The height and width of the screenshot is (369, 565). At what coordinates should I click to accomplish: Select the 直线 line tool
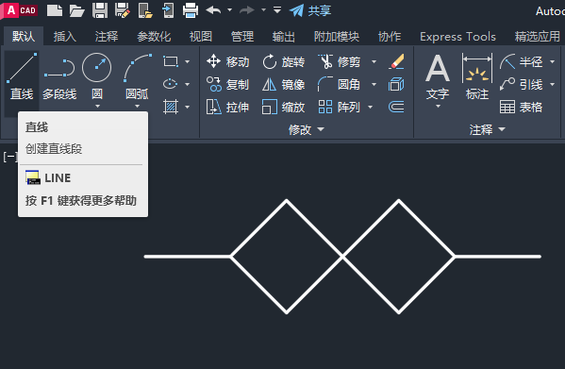[22, 76]
